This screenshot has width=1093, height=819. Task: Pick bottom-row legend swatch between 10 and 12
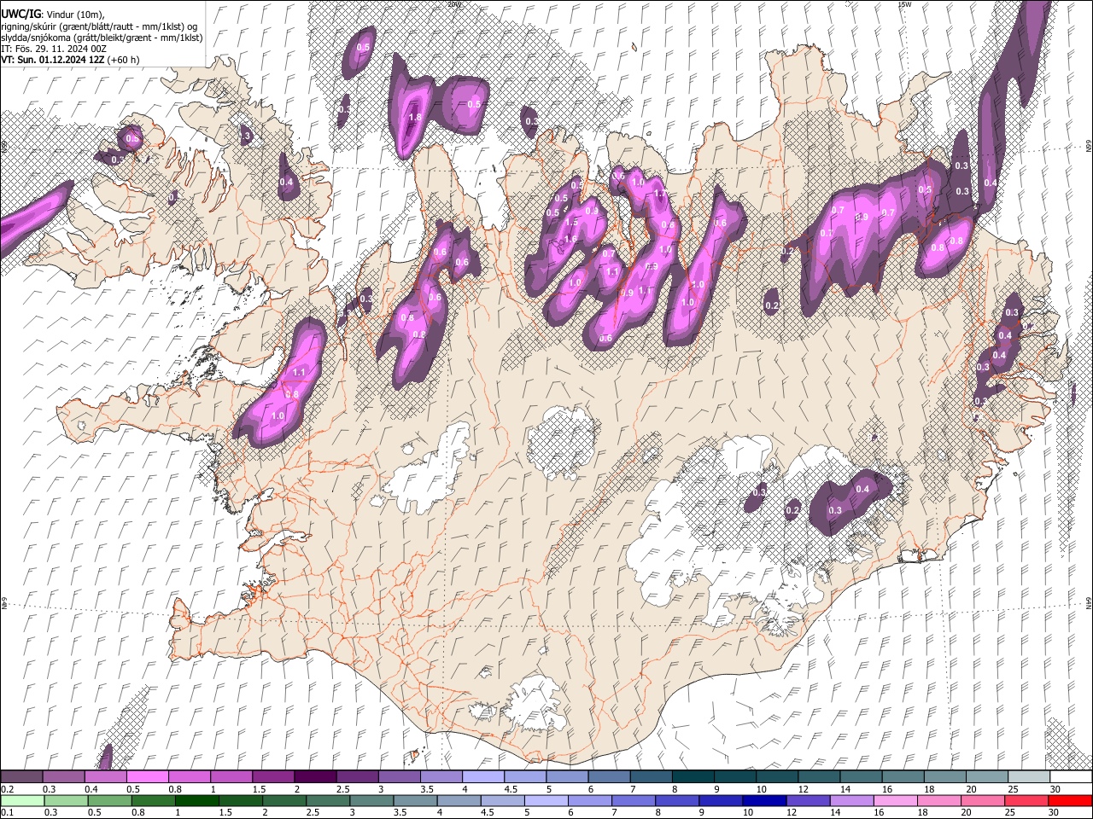point(764,800)
